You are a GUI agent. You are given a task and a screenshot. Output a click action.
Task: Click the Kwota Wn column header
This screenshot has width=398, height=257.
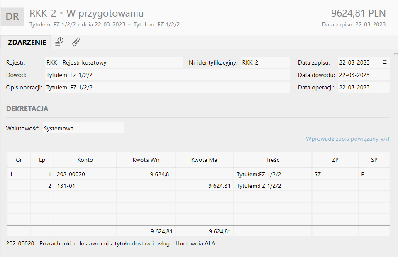click(x=146, y=160)
